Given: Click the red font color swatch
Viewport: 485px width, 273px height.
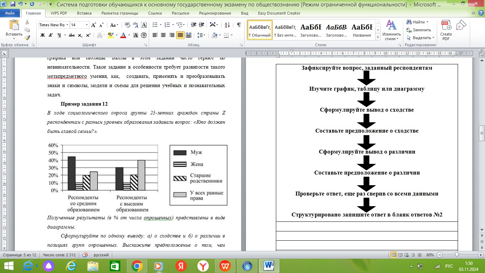Looking at the screenshot, I should pyautogui.click(x=123, y=35).
